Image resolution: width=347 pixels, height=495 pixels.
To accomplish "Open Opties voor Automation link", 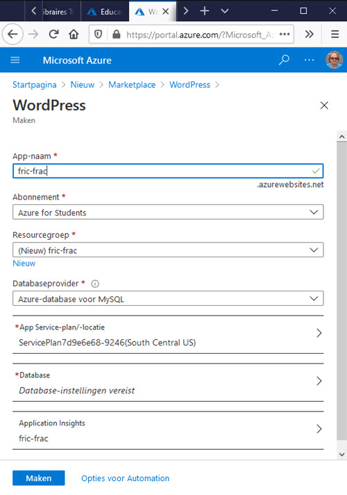I will pyautogui.click(x=125, y=478).
